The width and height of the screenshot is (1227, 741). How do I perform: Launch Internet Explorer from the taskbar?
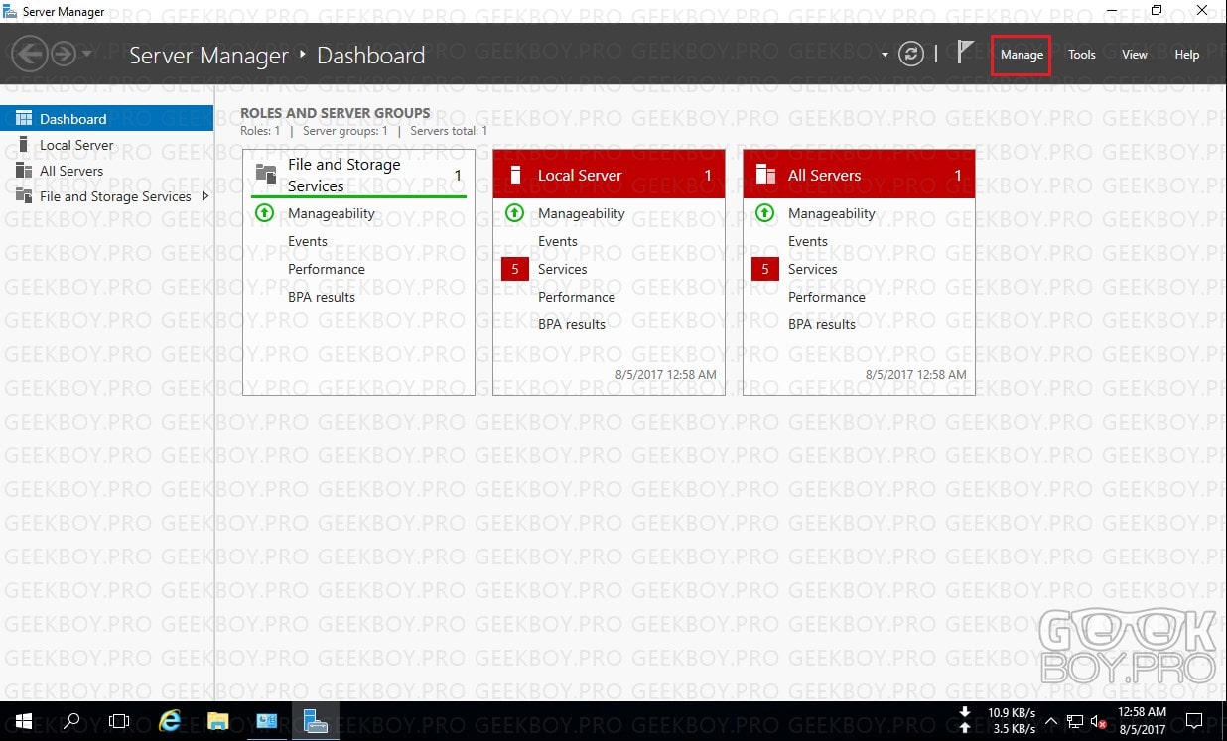coord(170,721)
